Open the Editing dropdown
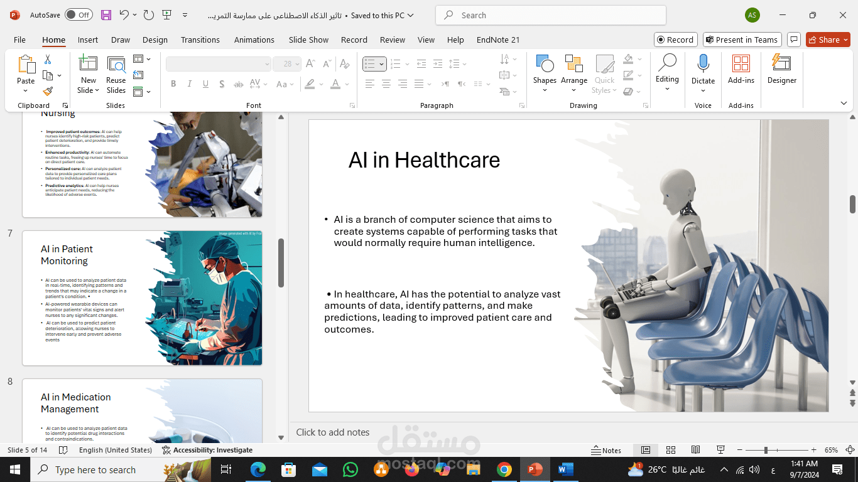Viewport: 858px width, 482px height. point(667,73)
